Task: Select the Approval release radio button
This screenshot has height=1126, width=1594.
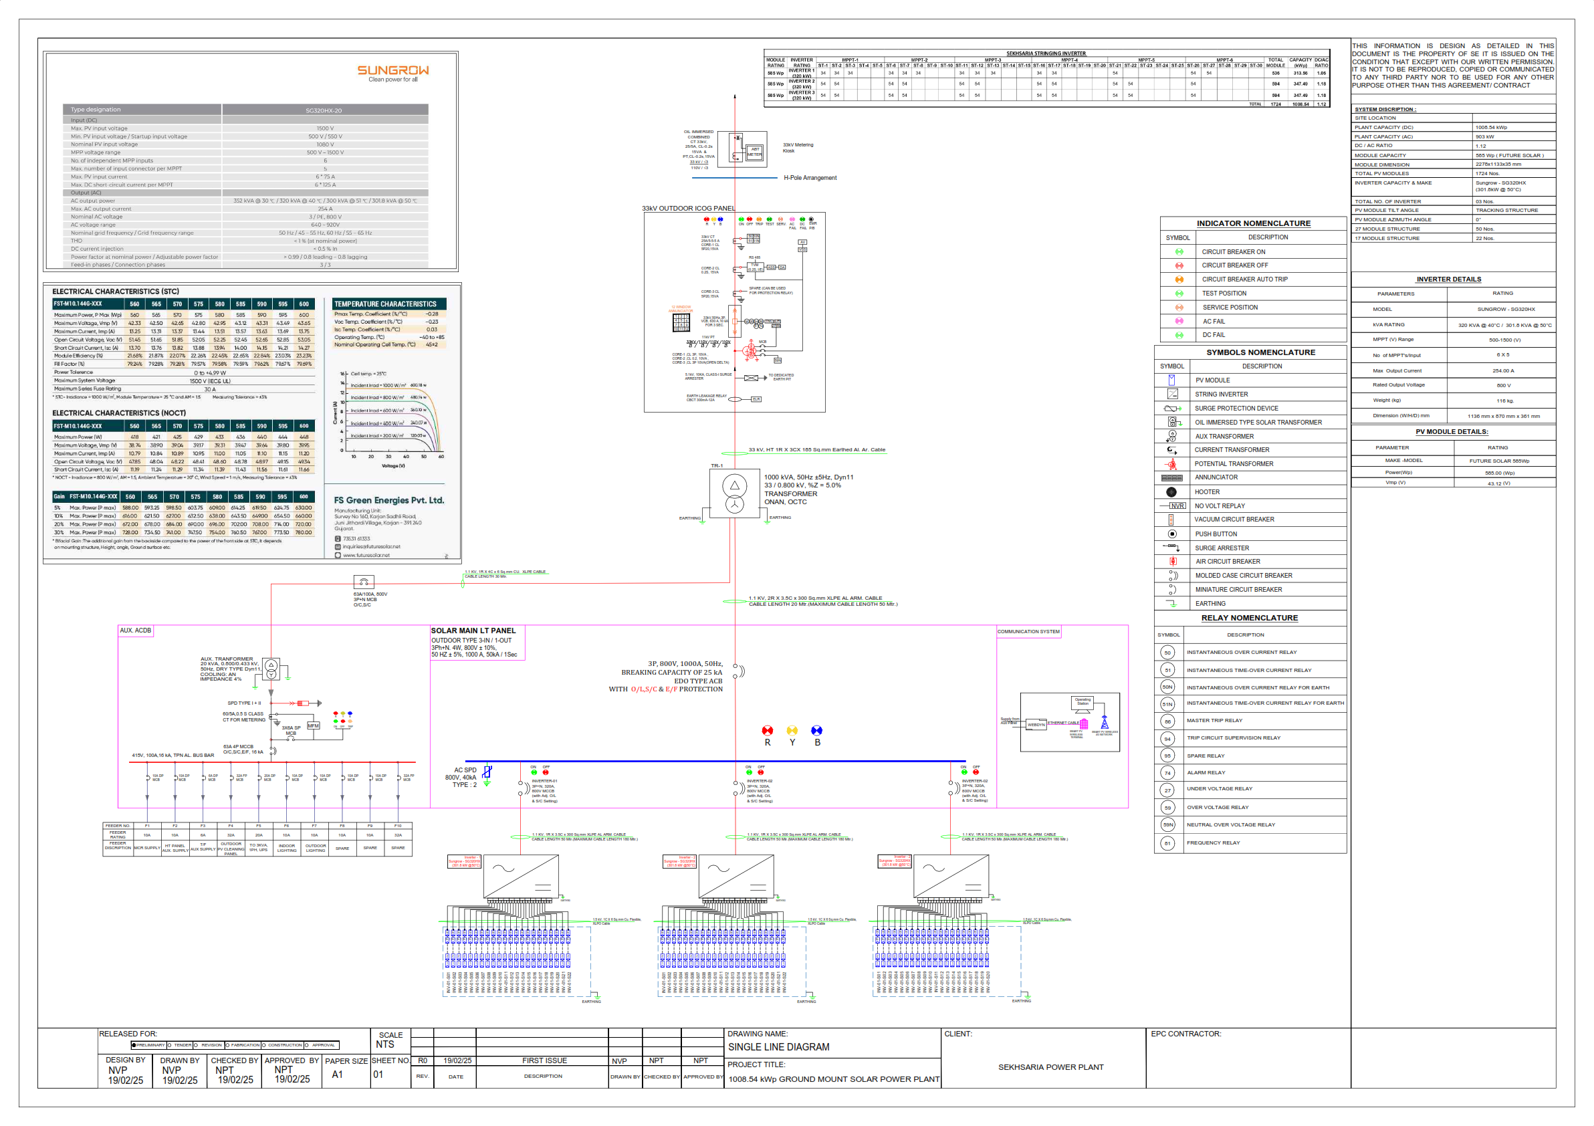Action: 307,1045
